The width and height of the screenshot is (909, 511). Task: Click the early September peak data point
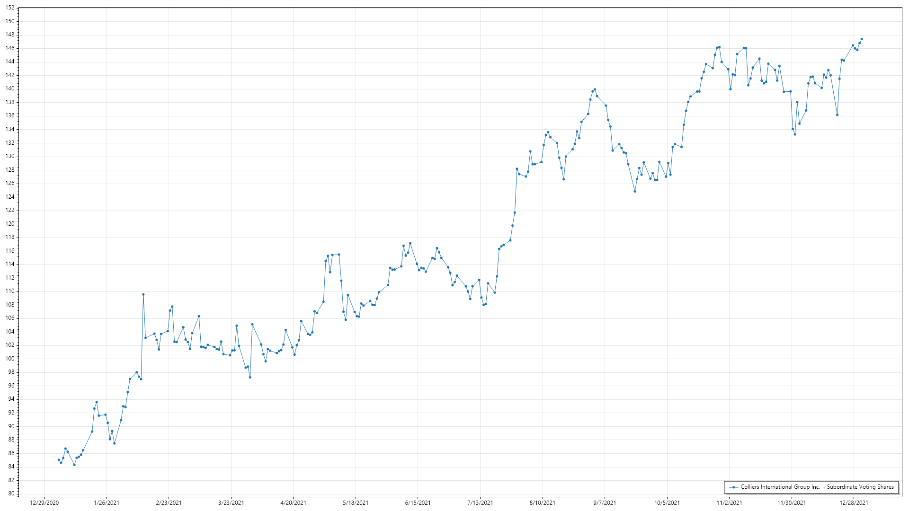595,89
